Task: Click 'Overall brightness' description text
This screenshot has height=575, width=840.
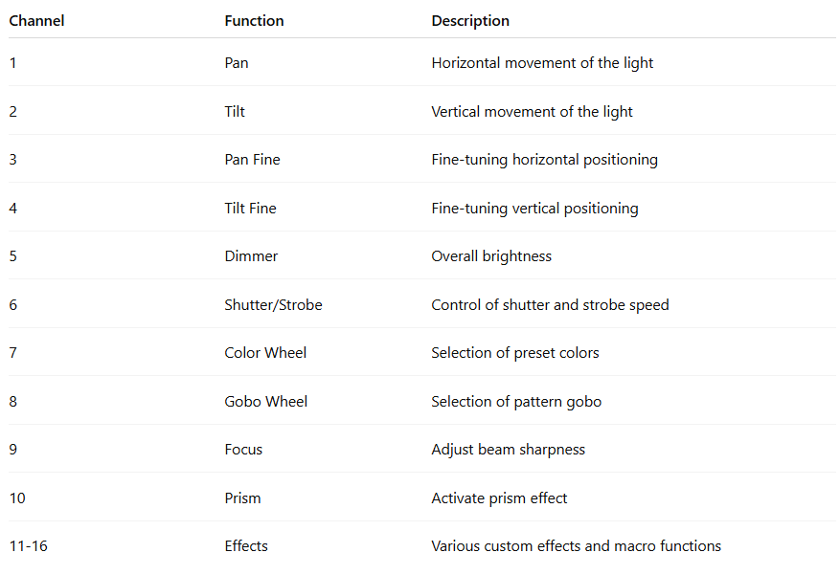Action: [491, 256]
